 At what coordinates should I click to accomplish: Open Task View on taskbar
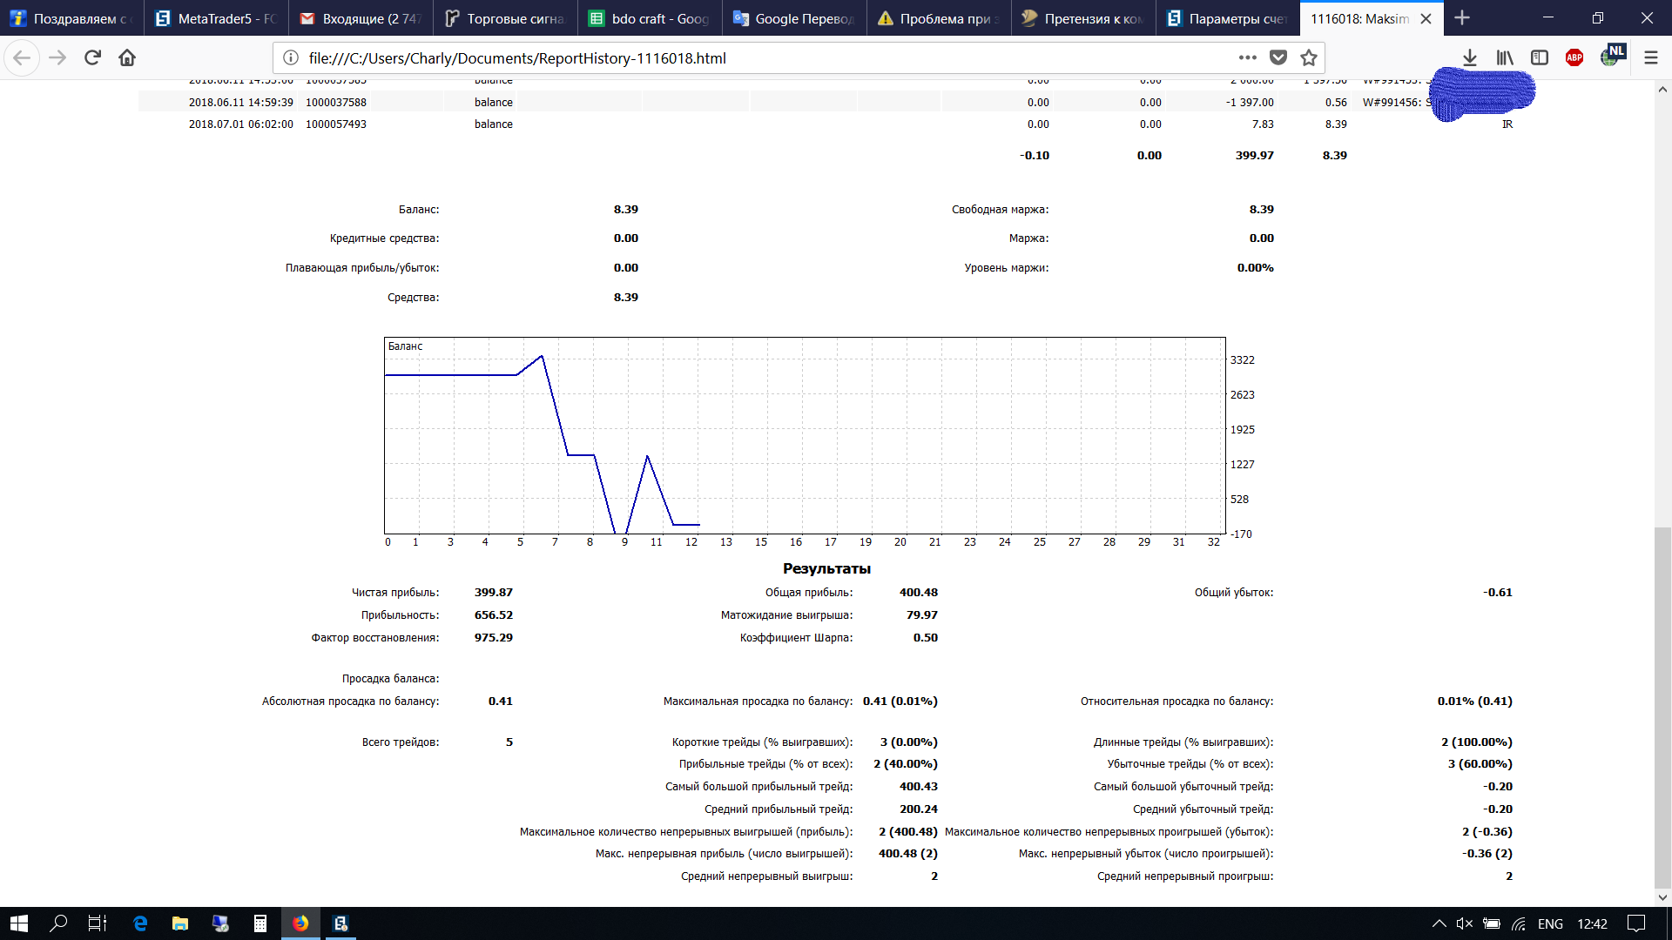98,923
